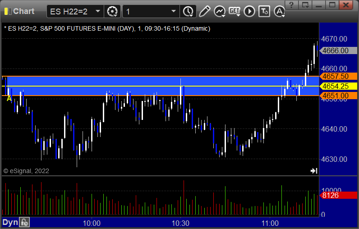Click the 10:30 time axis label
359x229 pixels.
coord(180,223)
